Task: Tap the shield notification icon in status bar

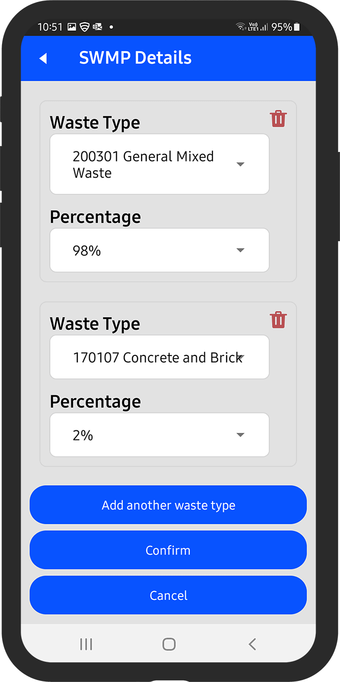Action: point(84,27)
